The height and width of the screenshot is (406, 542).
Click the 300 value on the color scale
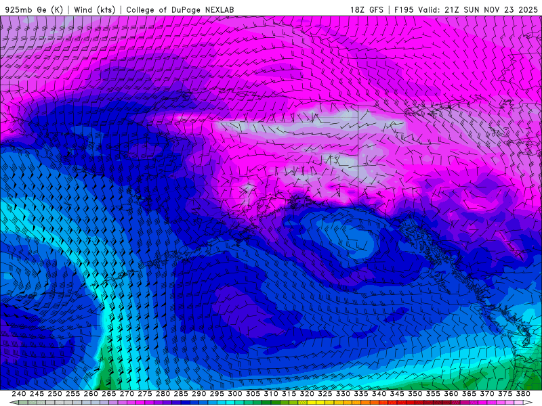click(x=235, y=394)
